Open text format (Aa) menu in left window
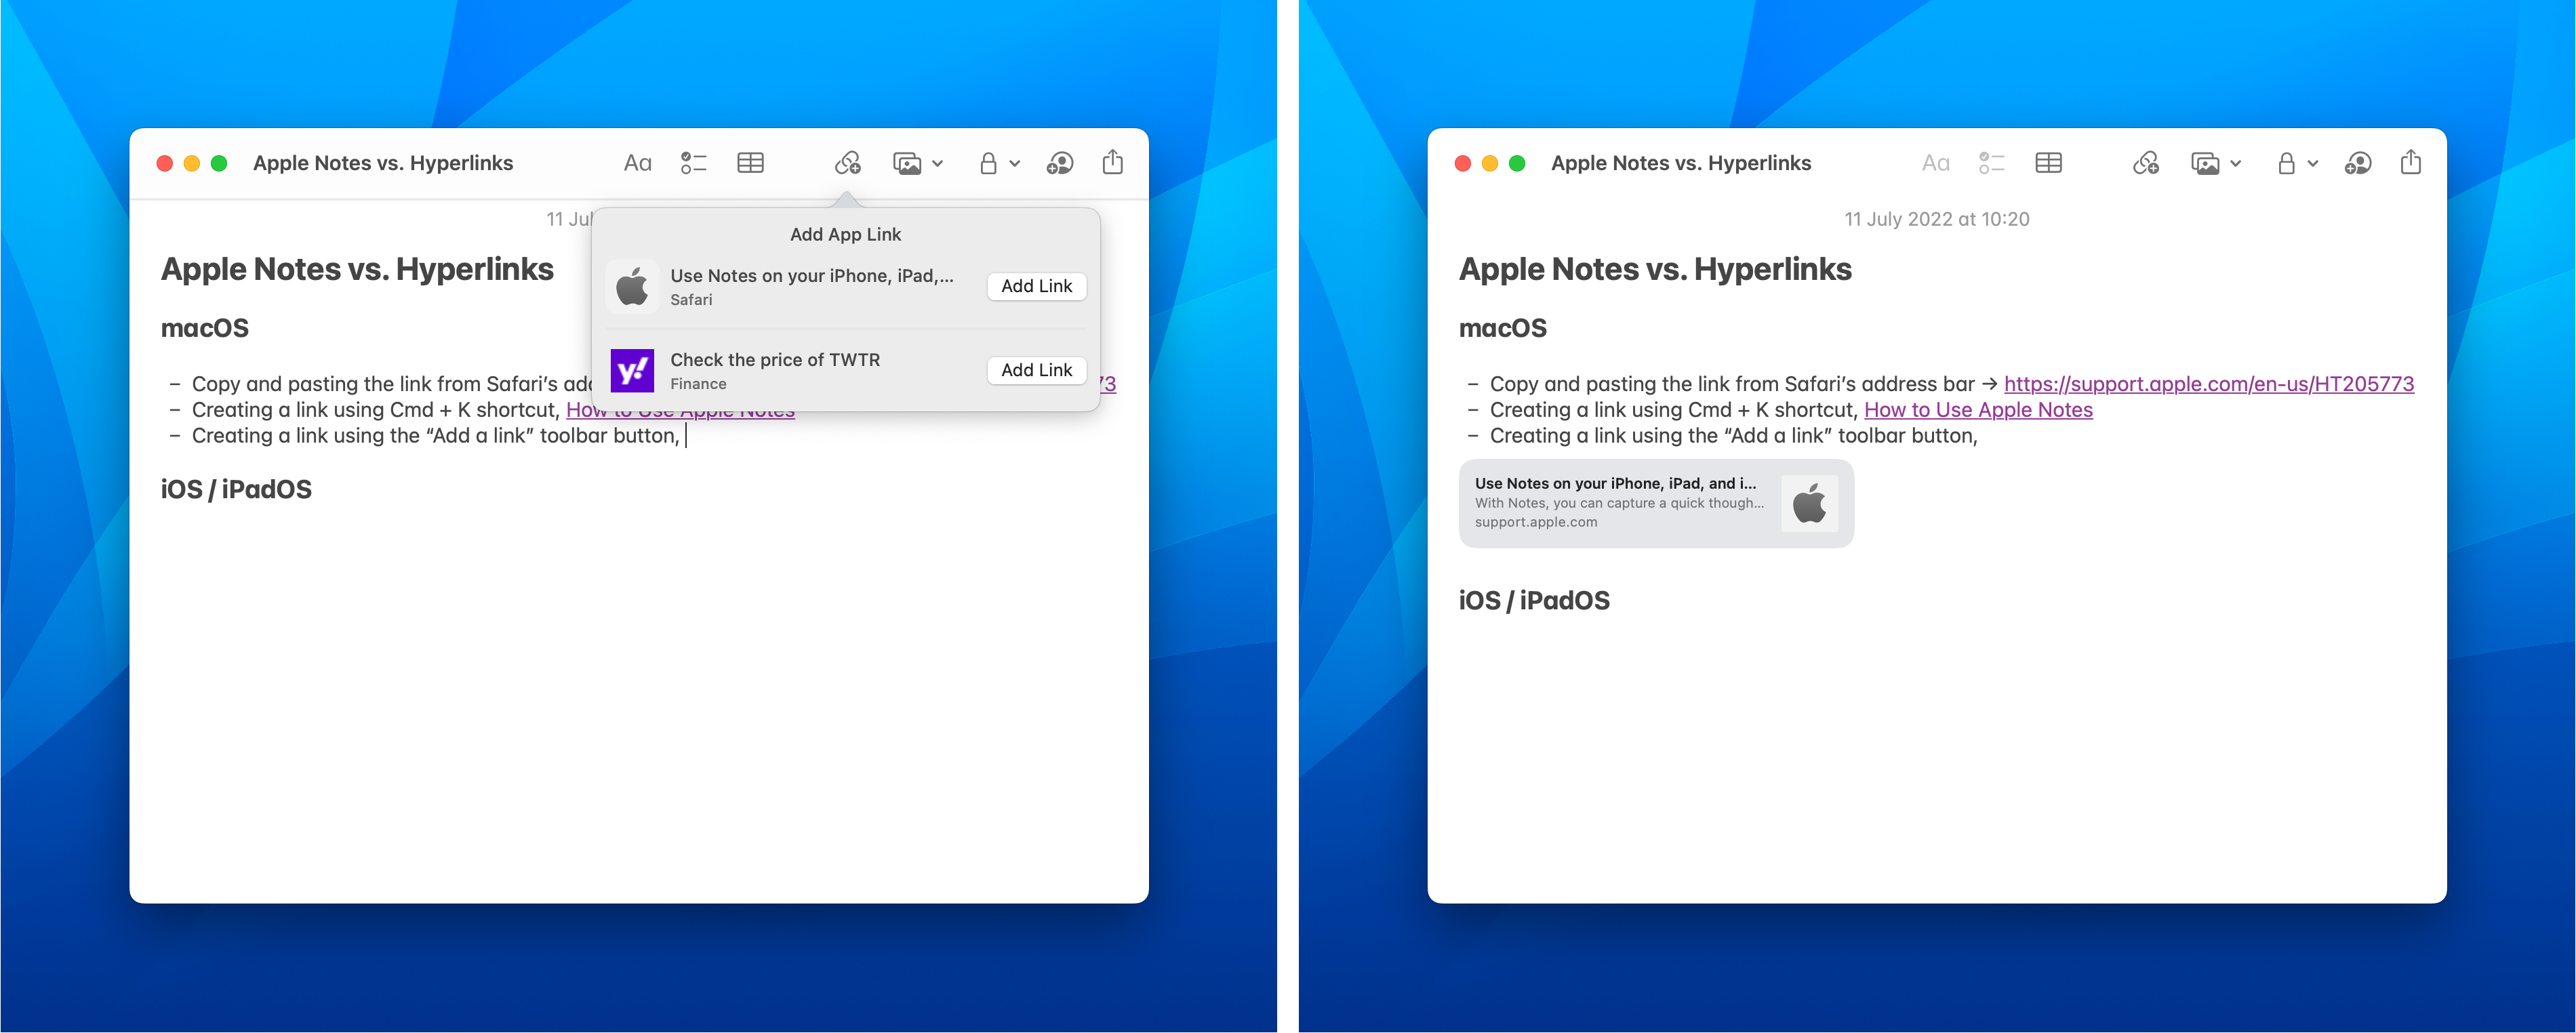 pyautogui.click(x=637, y=163)
